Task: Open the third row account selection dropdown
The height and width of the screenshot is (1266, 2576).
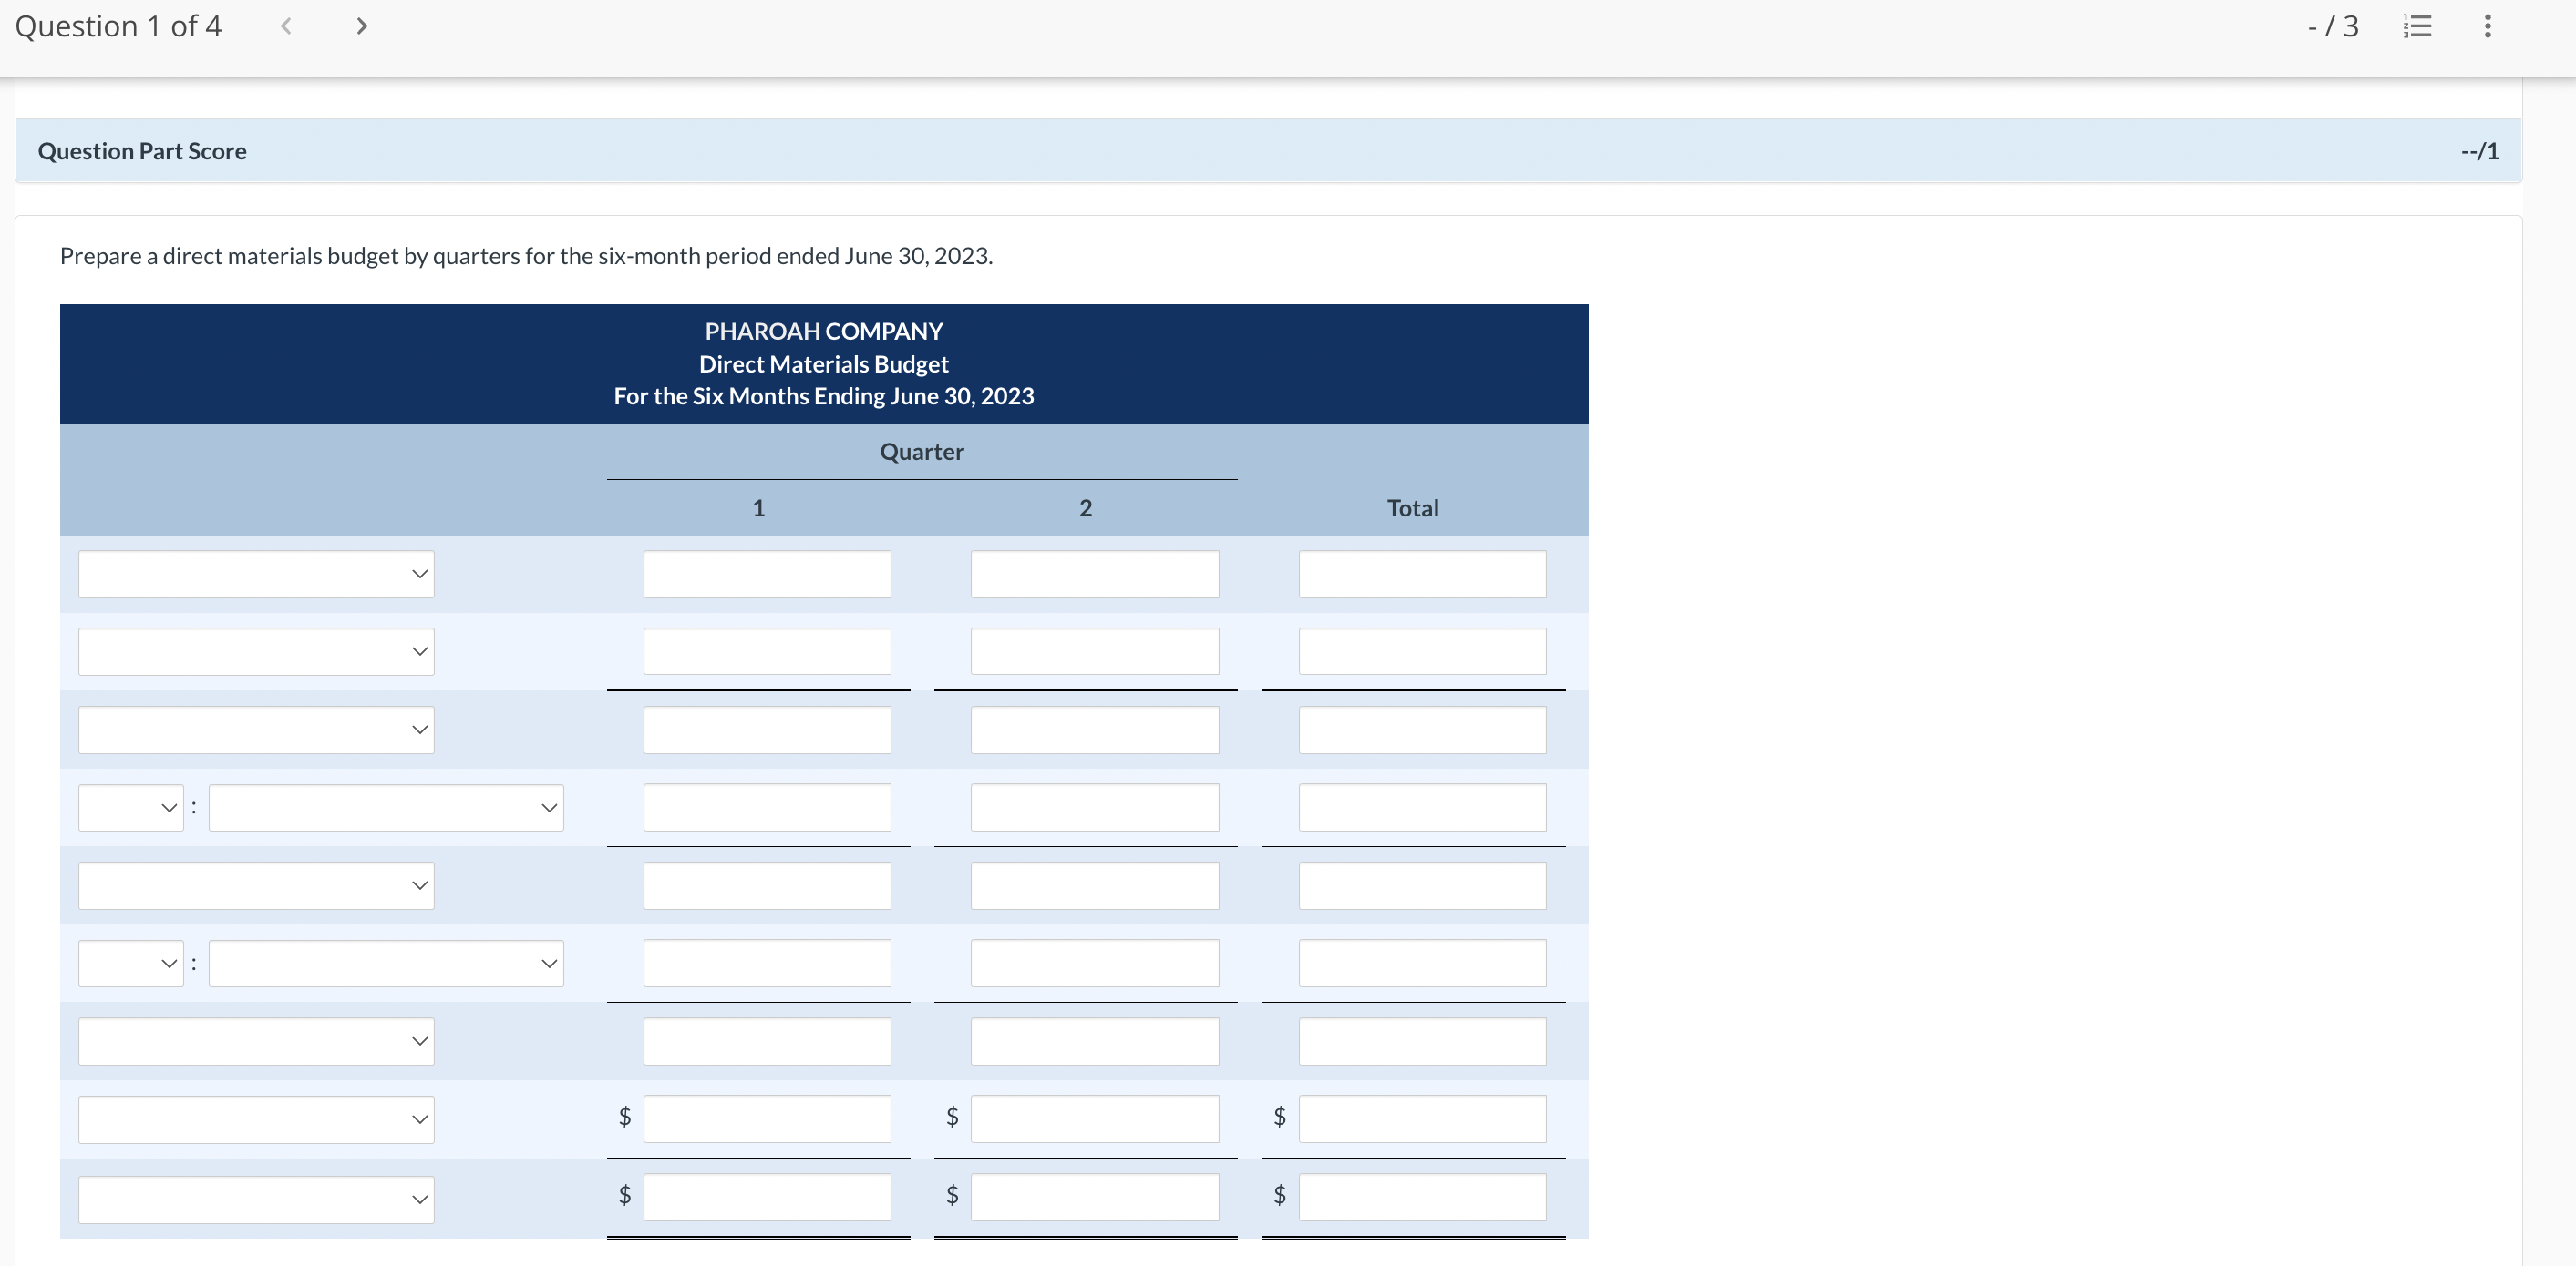Action: (x=256, y=730)
